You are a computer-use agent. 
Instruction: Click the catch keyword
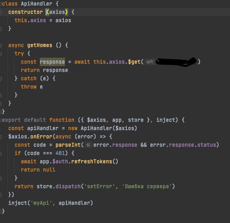pos(29,79)
